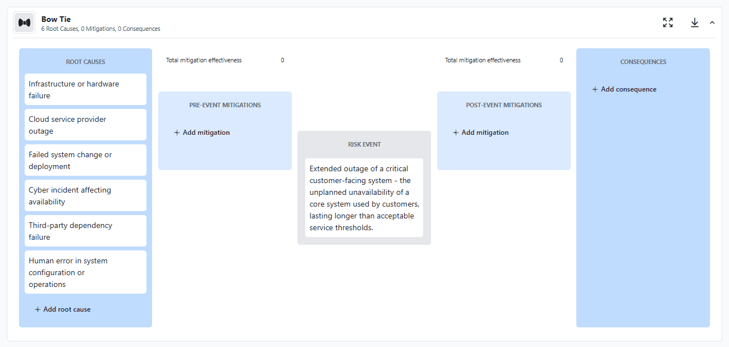This screenshot has width=729, height=347.
Task: Click the Risk Event description card
Action: (x=364, y=198)
